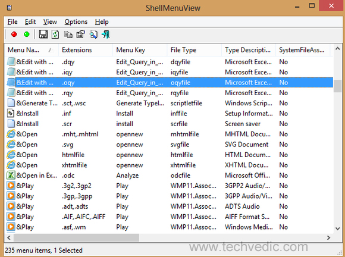This screenshot has width=345, height=257.
Task: Sort by File Type column header
Action: click(194, 50)
